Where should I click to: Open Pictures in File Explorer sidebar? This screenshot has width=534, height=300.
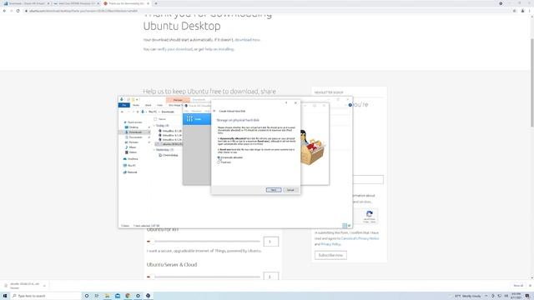(x=132, y=142)
